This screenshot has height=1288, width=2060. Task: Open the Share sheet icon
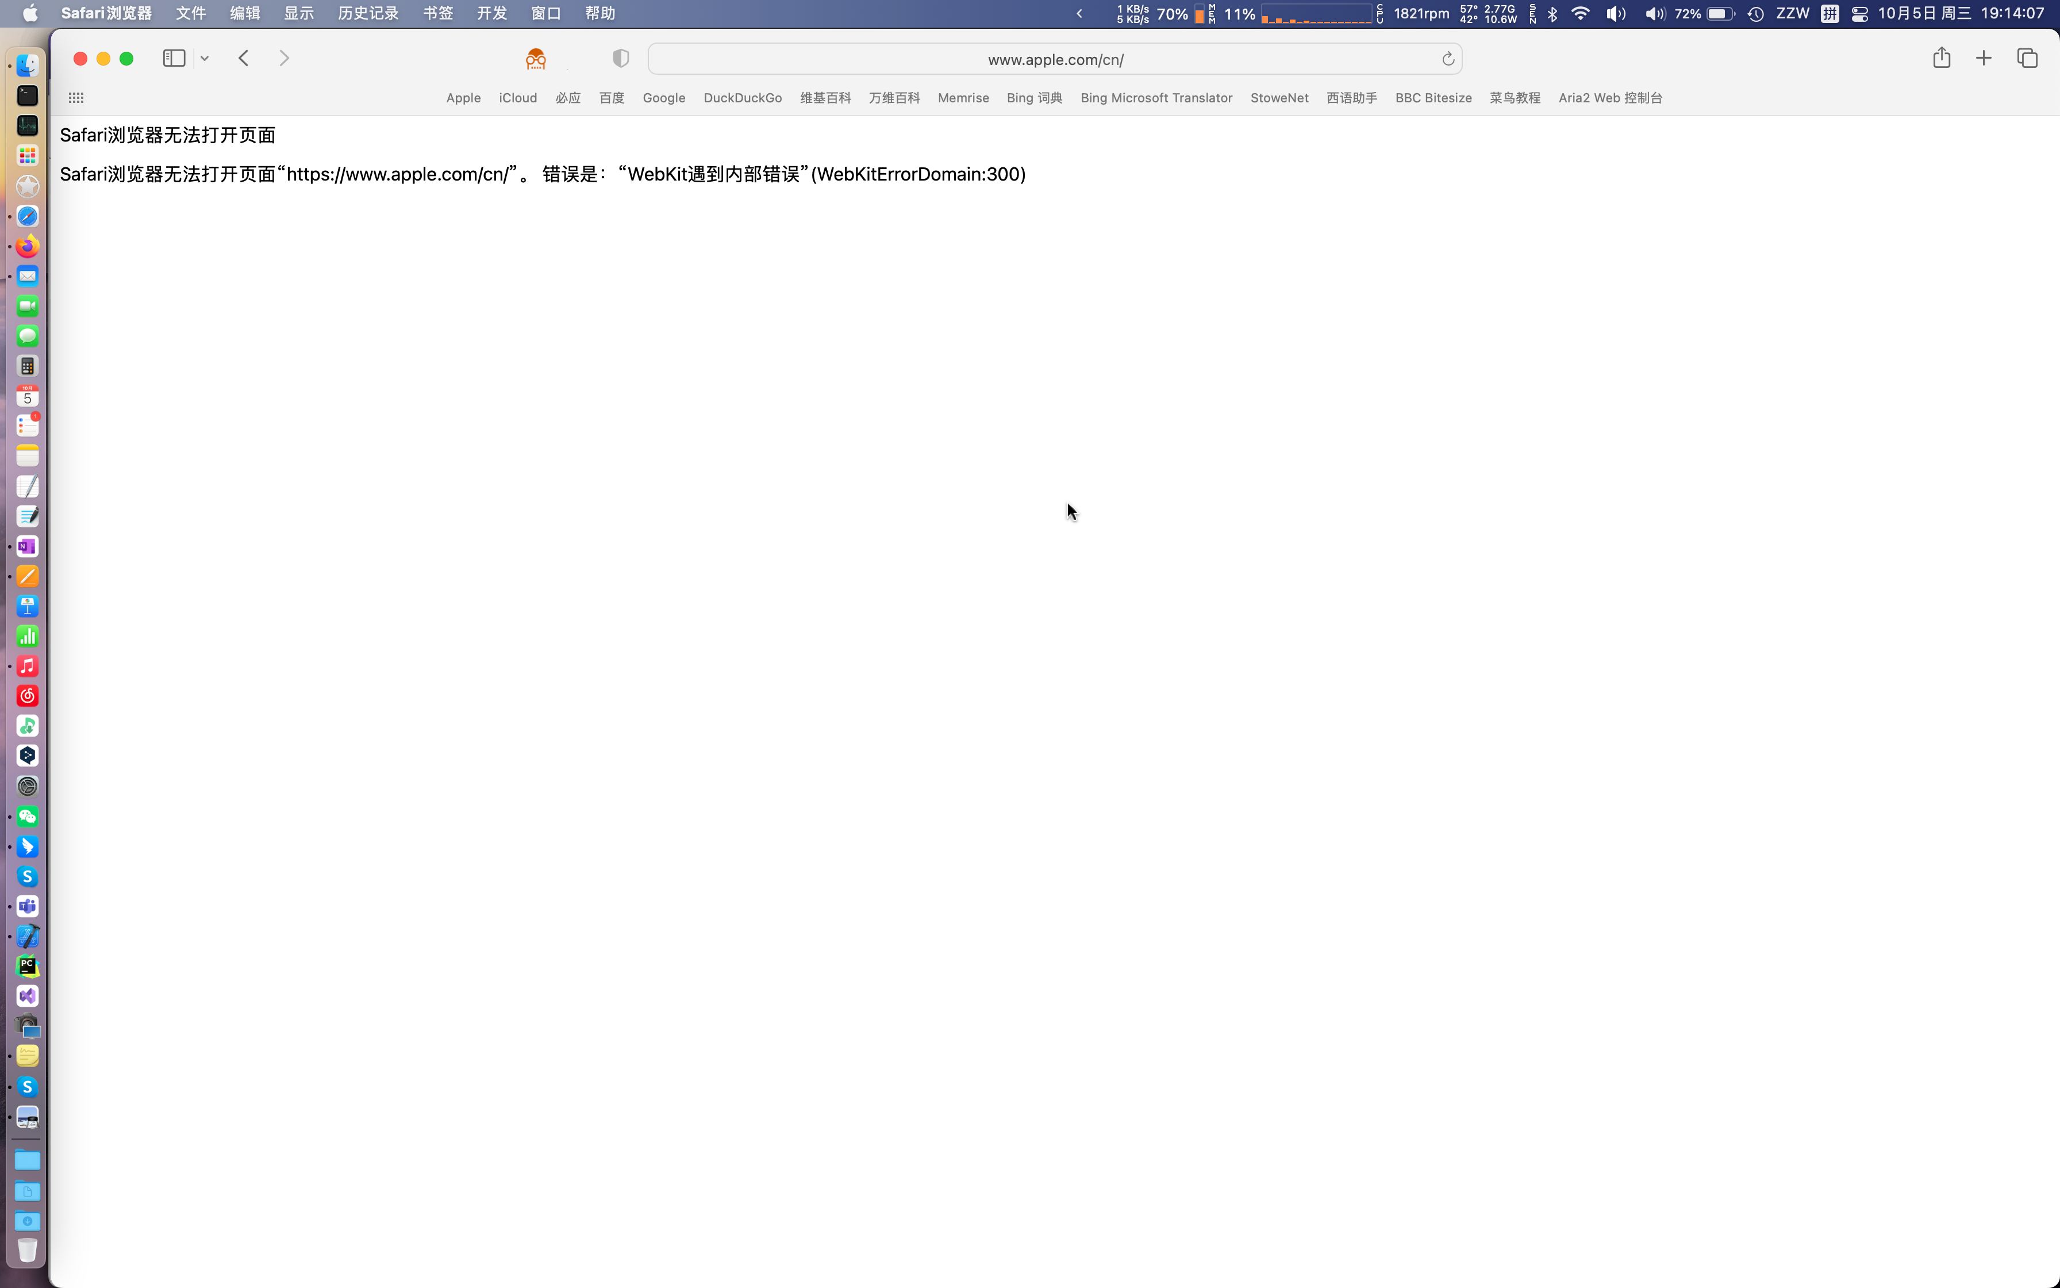tap(1941, 58)
